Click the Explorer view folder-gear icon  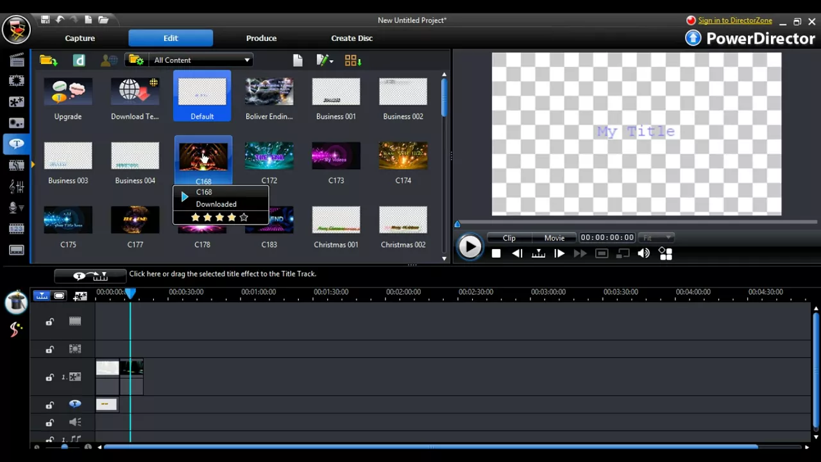click(x=136, y=60)
